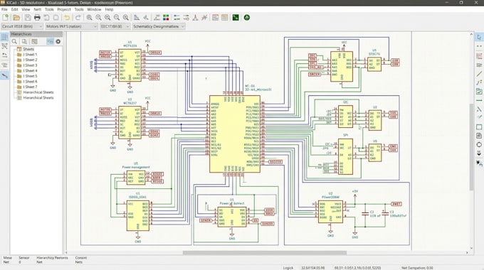Screen dimensions: 484x270
Task: Select I Sheet 6 in hierarchy tree
Action: pyautogui.click(x=30, y=82)
